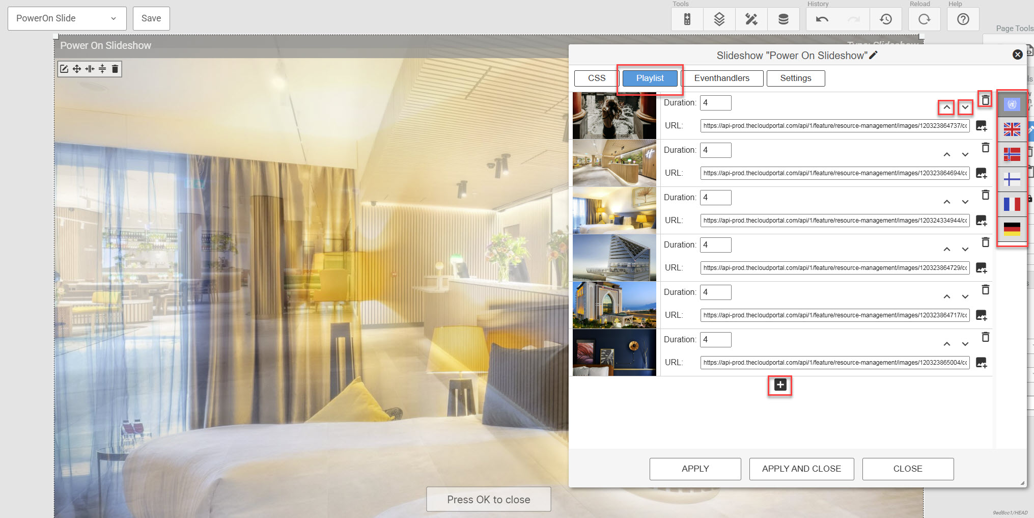Image resolution: width=1034 pixels, height=518 pixels.
Task: Delete the first playlist image with trash icon
Action: (x=985, y=100)
